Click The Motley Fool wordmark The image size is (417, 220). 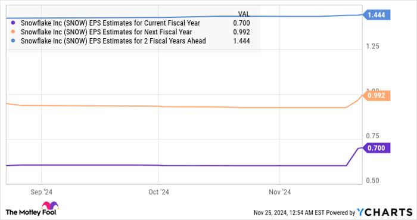tap(31, 212)
